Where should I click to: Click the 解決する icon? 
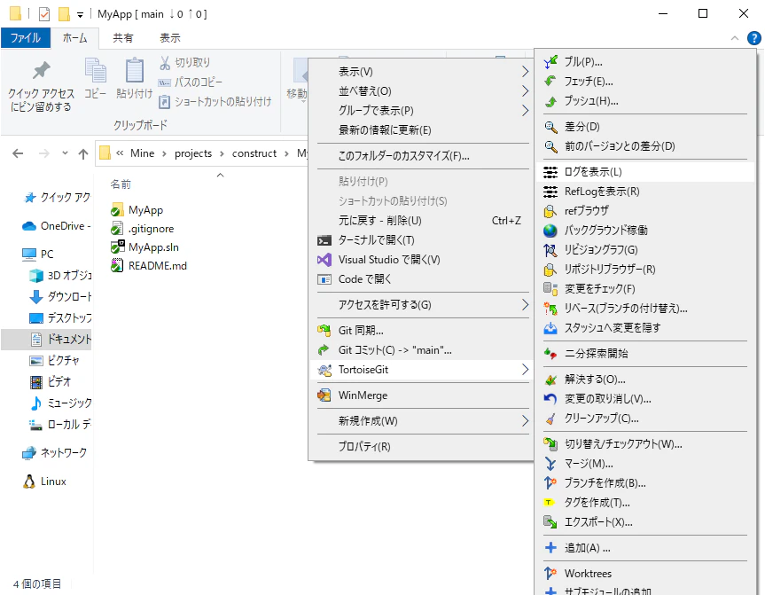coord(550,380)
